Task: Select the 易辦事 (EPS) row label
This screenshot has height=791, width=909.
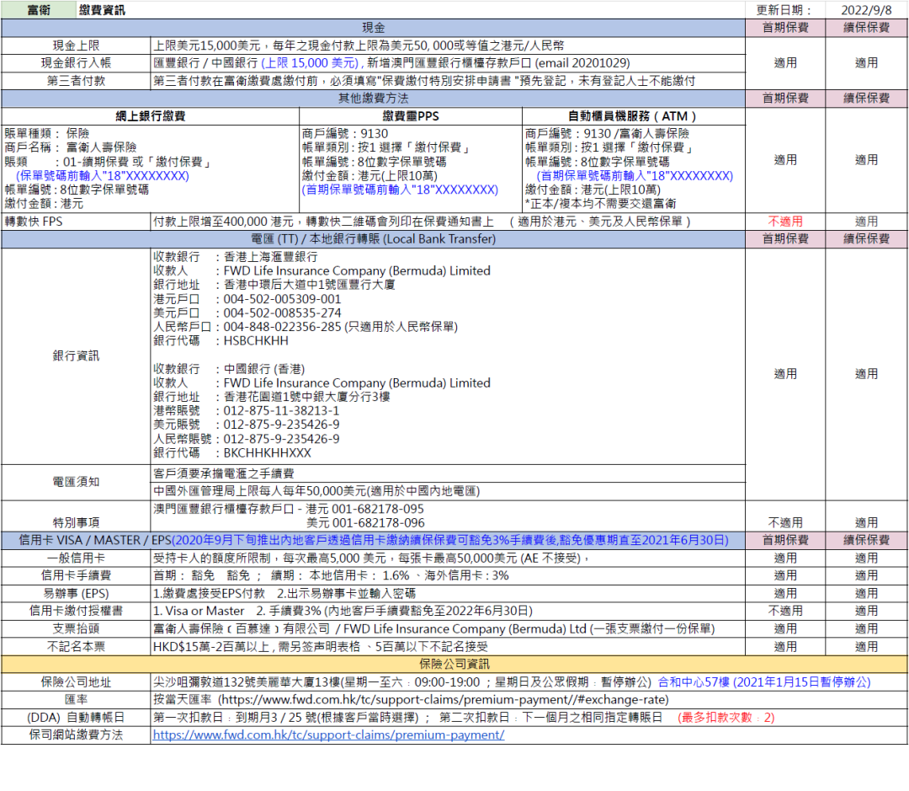Action: click(76, 593)
